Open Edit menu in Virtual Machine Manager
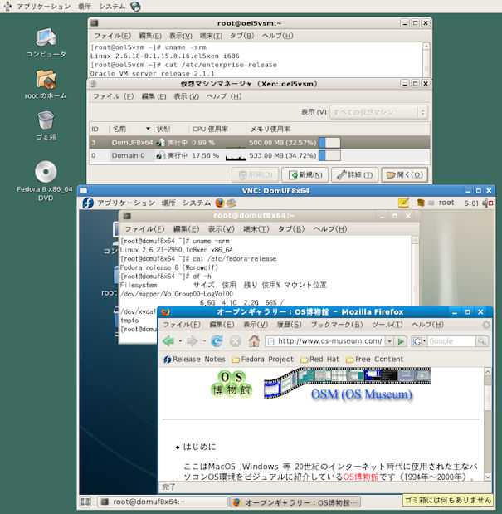 (154, 96)
